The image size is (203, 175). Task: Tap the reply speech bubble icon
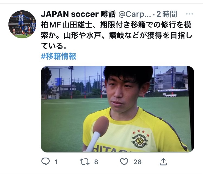pyautogui.click(x=46, y=161)
